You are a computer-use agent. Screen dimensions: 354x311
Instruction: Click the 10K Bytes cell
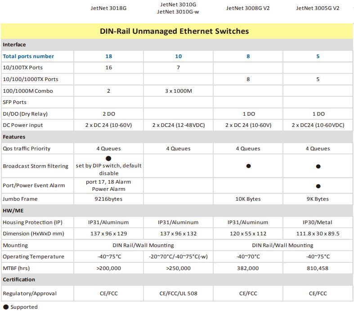248,199
